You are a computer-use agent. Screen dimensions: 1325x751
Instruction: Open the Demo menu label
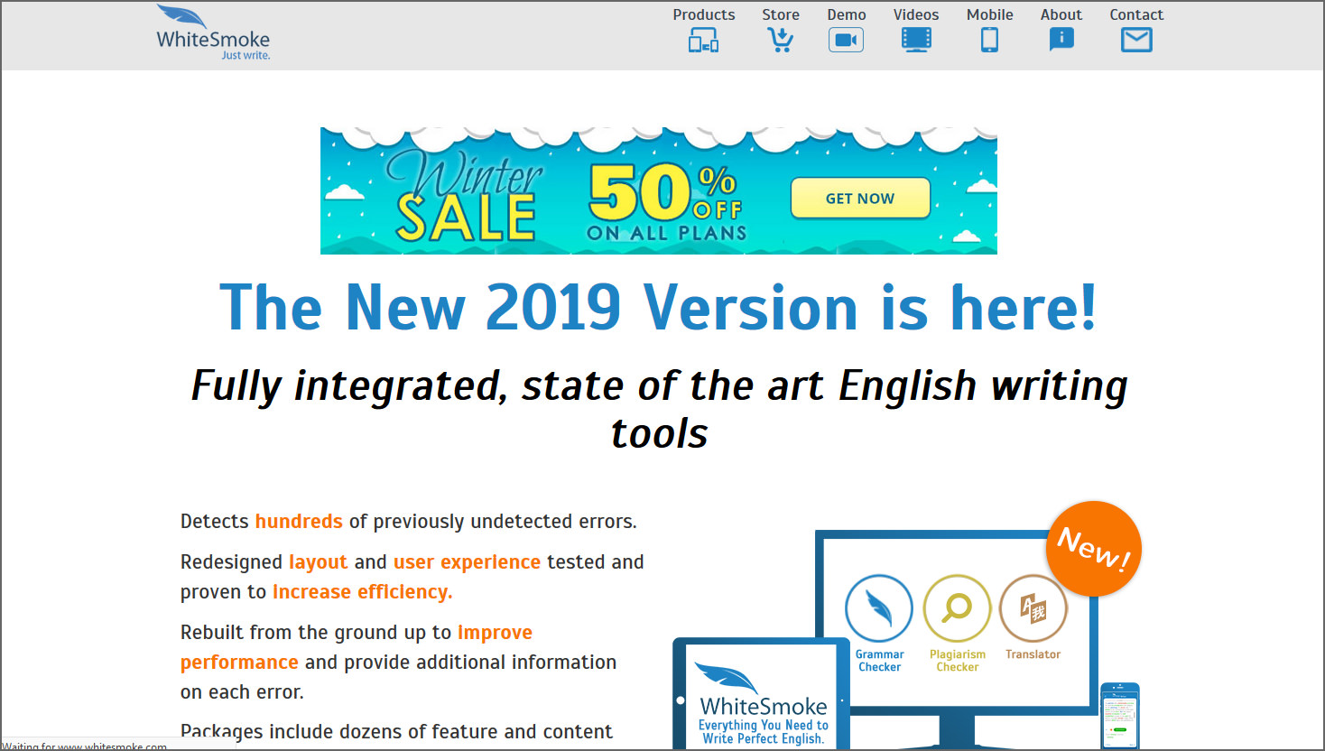click(x=847, y=14)
